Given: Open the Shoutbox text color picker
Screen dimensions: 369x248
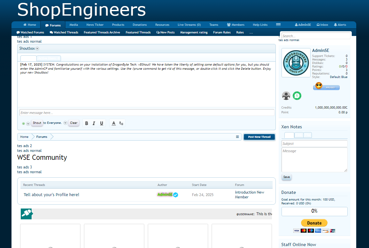Looking at the screenshot, I should (x=114, y=123).
